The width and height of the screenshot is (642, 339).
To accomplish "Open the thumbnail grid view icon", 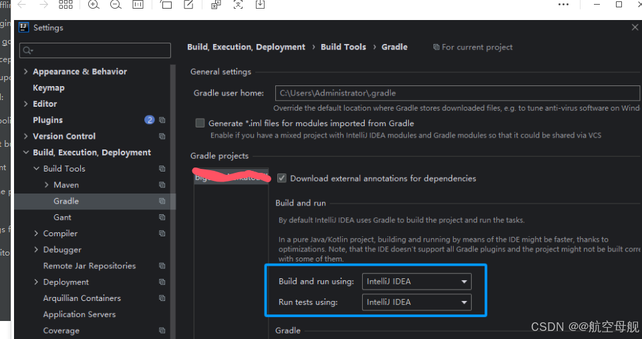I will point(65,5).
